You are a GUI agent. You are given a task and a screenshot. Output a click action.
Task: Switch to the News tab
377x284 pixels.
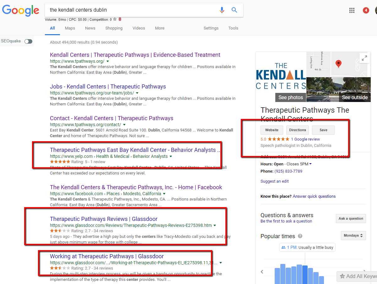pos(90,28)
